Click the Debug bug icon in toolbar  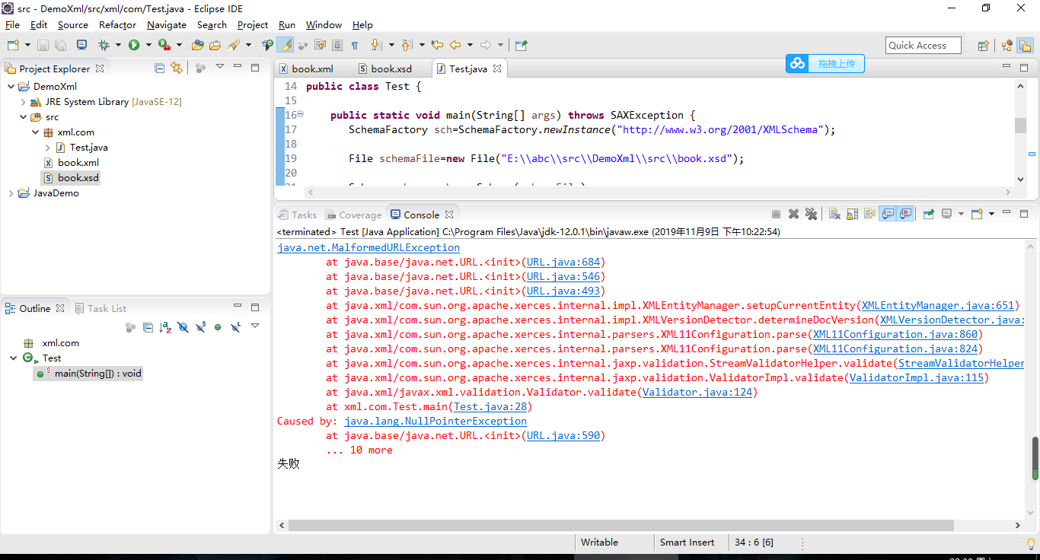coord(104,46)
